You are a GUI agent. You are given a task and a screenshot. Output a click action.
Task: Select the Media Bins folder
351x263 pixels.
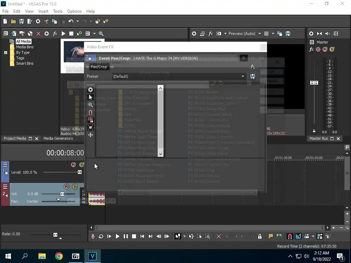25,47
